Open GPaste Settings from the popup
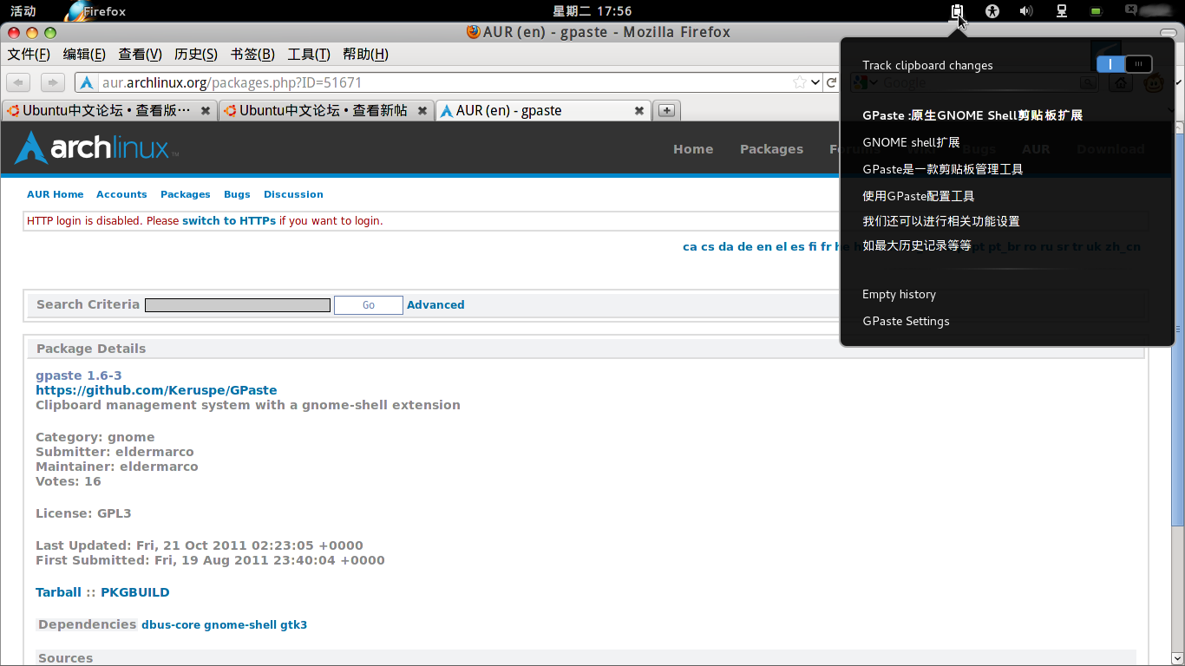 click(x=906, y=322)
